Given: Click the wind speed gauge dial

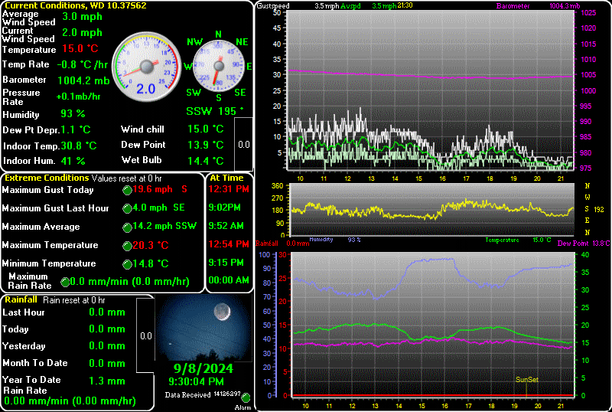Looking at the screenshot, I should [147, 67].
